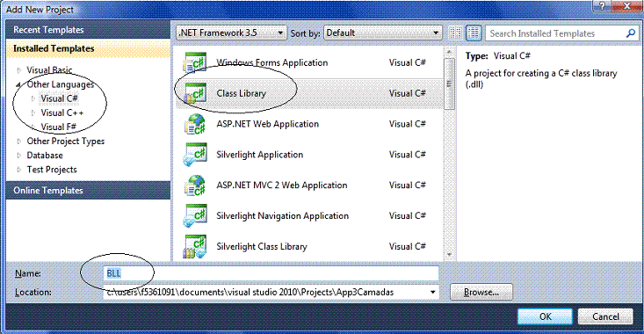644x334 pixels.
Task: Open the Sort by Default dropdown
Action: pyautogui.click(x=383, y=33)
